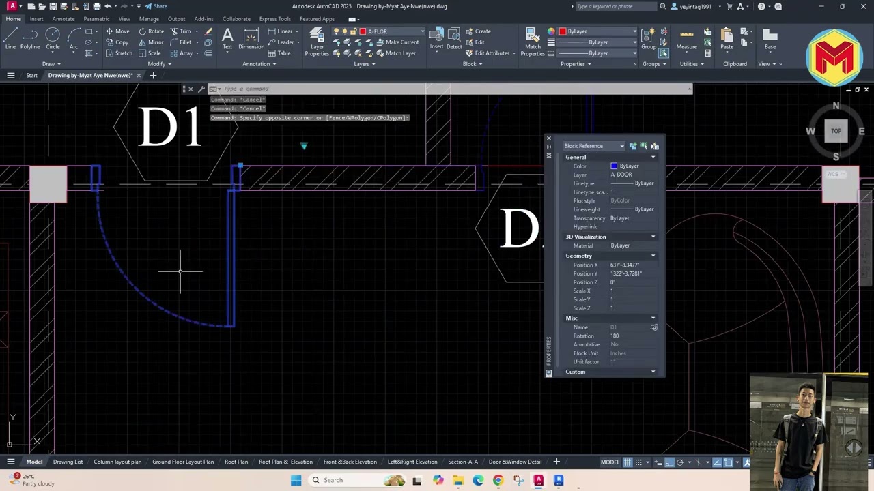
Task: Click Select Objects icon in Properties palette
Action: pos(644,146)
